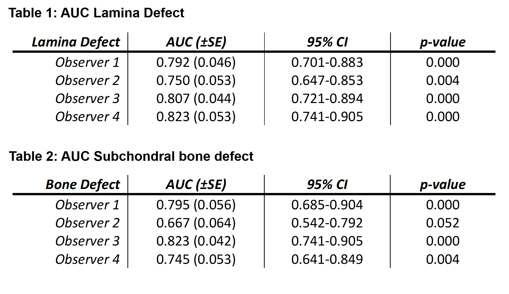Select the AUC cell 0.667 (0.064)

[x=196, y=223]
